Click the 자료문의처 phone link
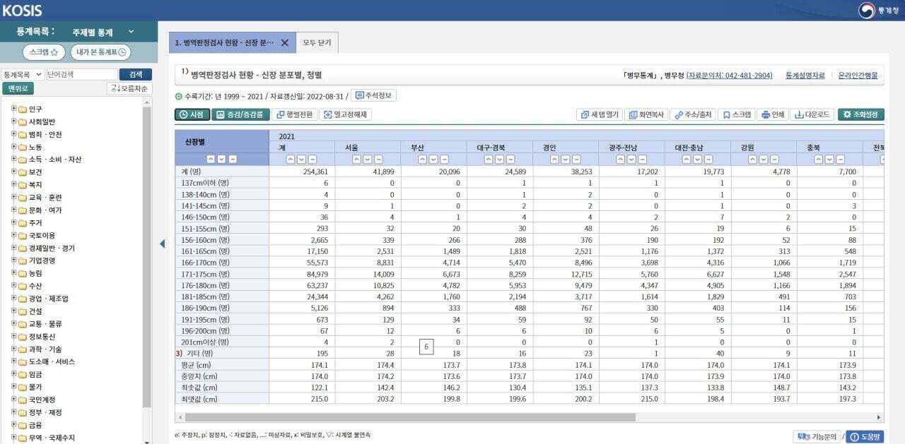The width and height of the screenshot is (905, 444). 729,75
